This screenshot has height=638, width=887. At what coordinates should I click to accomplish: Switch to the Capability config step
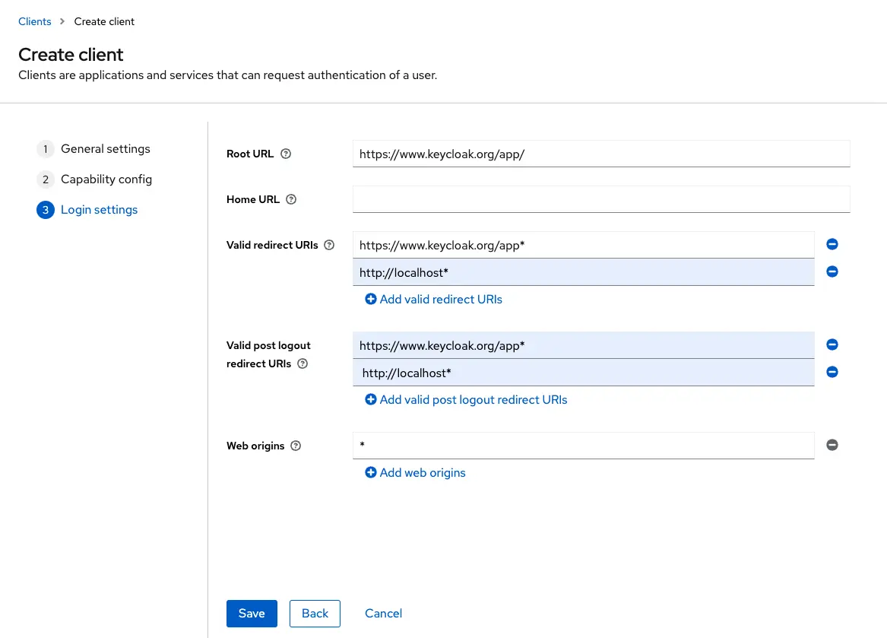tap(106, 179)
